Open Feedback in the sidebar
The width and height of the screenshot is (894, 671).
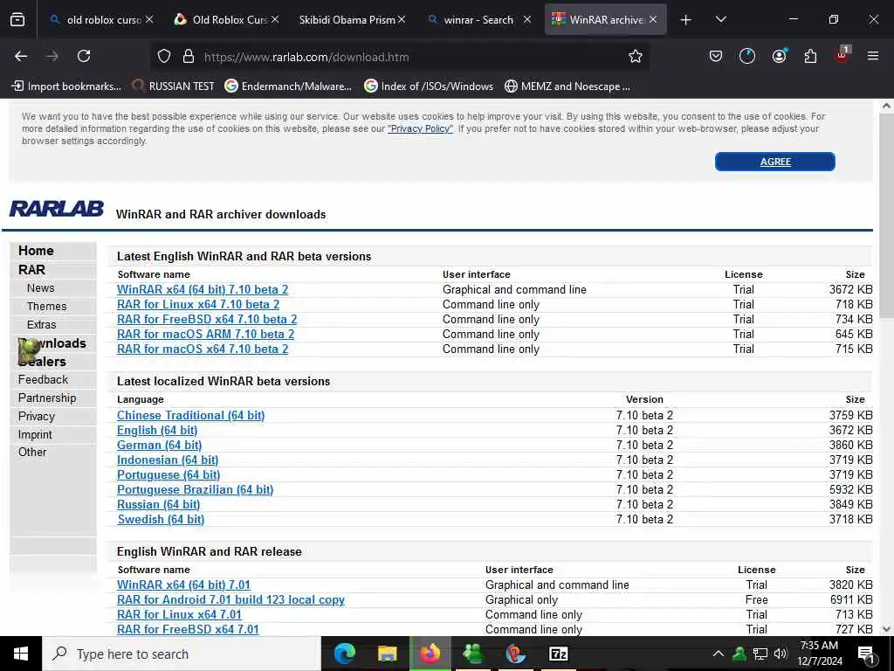click(43, 379)
